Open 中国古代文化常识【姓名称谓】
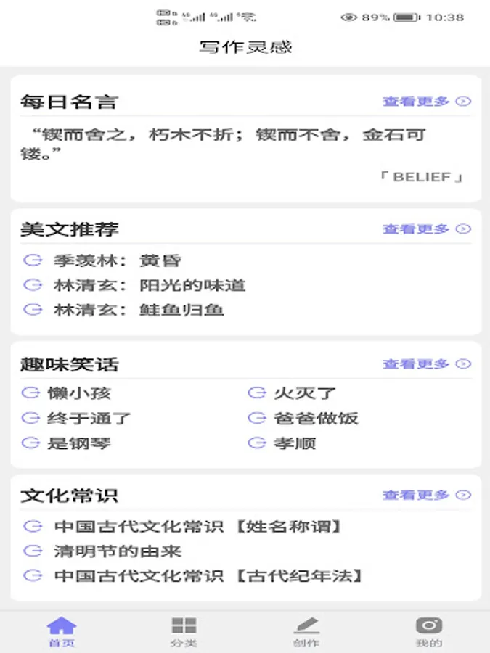This screenshot has width=490, height=653. pyautogui.click(x=197, y=527)
